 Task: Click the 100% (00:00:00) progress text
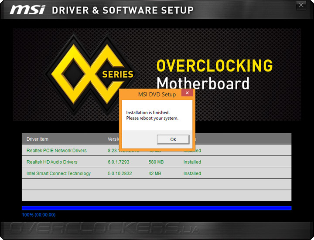pyautogui.click(x=39, y=215)
